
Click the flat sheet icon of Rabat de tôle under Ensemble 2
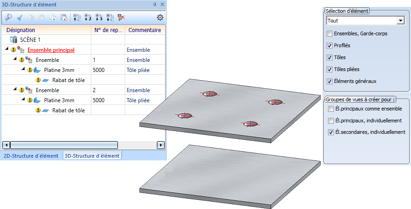click(x=45, y=110)
